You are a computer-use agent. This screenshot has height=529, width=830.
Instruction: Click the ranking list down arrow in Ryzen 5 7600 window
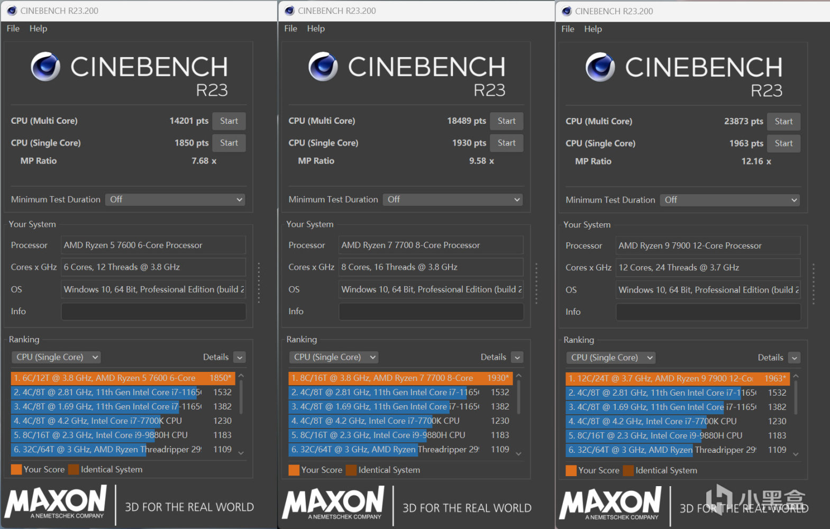[x=241, y=453]
